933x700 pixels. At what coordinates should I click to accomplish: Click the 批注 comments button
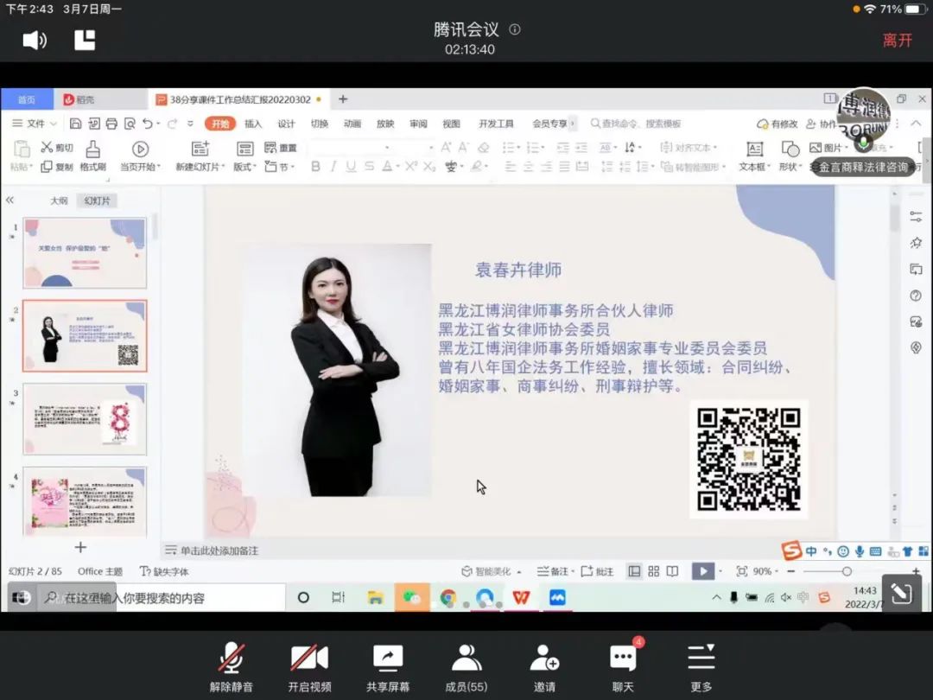pyautogui.click(x=597, y=571)
